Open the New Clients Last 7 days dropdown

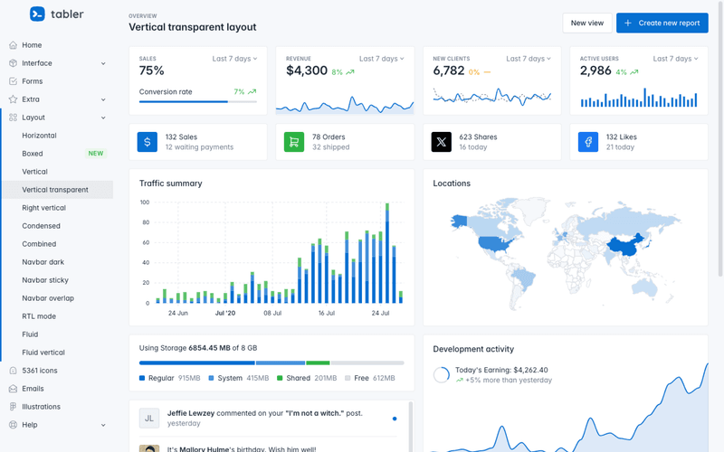click(x=529, y=59)
